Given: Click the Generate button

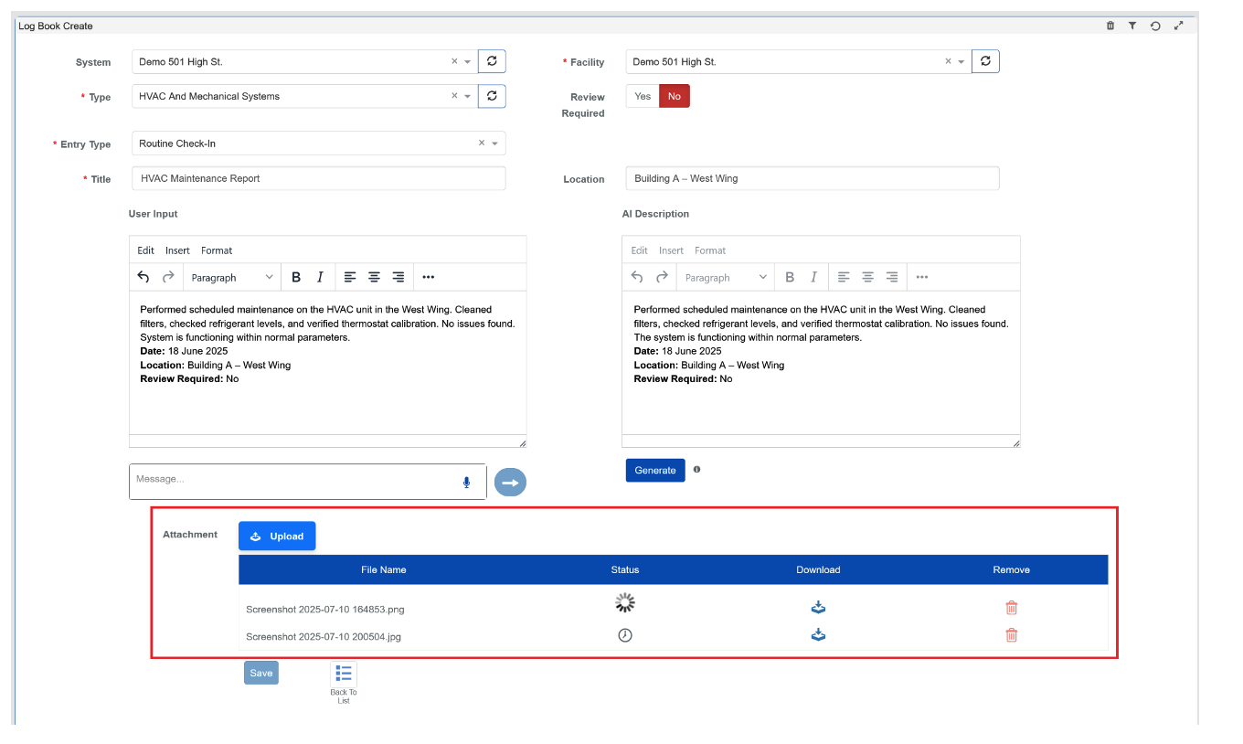Looking at the screenshot, I should 654,470.
